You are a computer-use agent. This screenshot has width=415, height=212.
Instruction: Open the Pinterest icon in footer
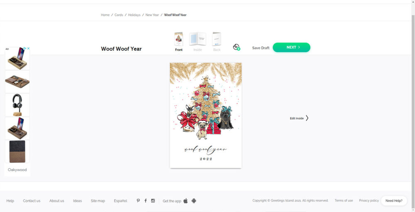[x=138, y=201]
